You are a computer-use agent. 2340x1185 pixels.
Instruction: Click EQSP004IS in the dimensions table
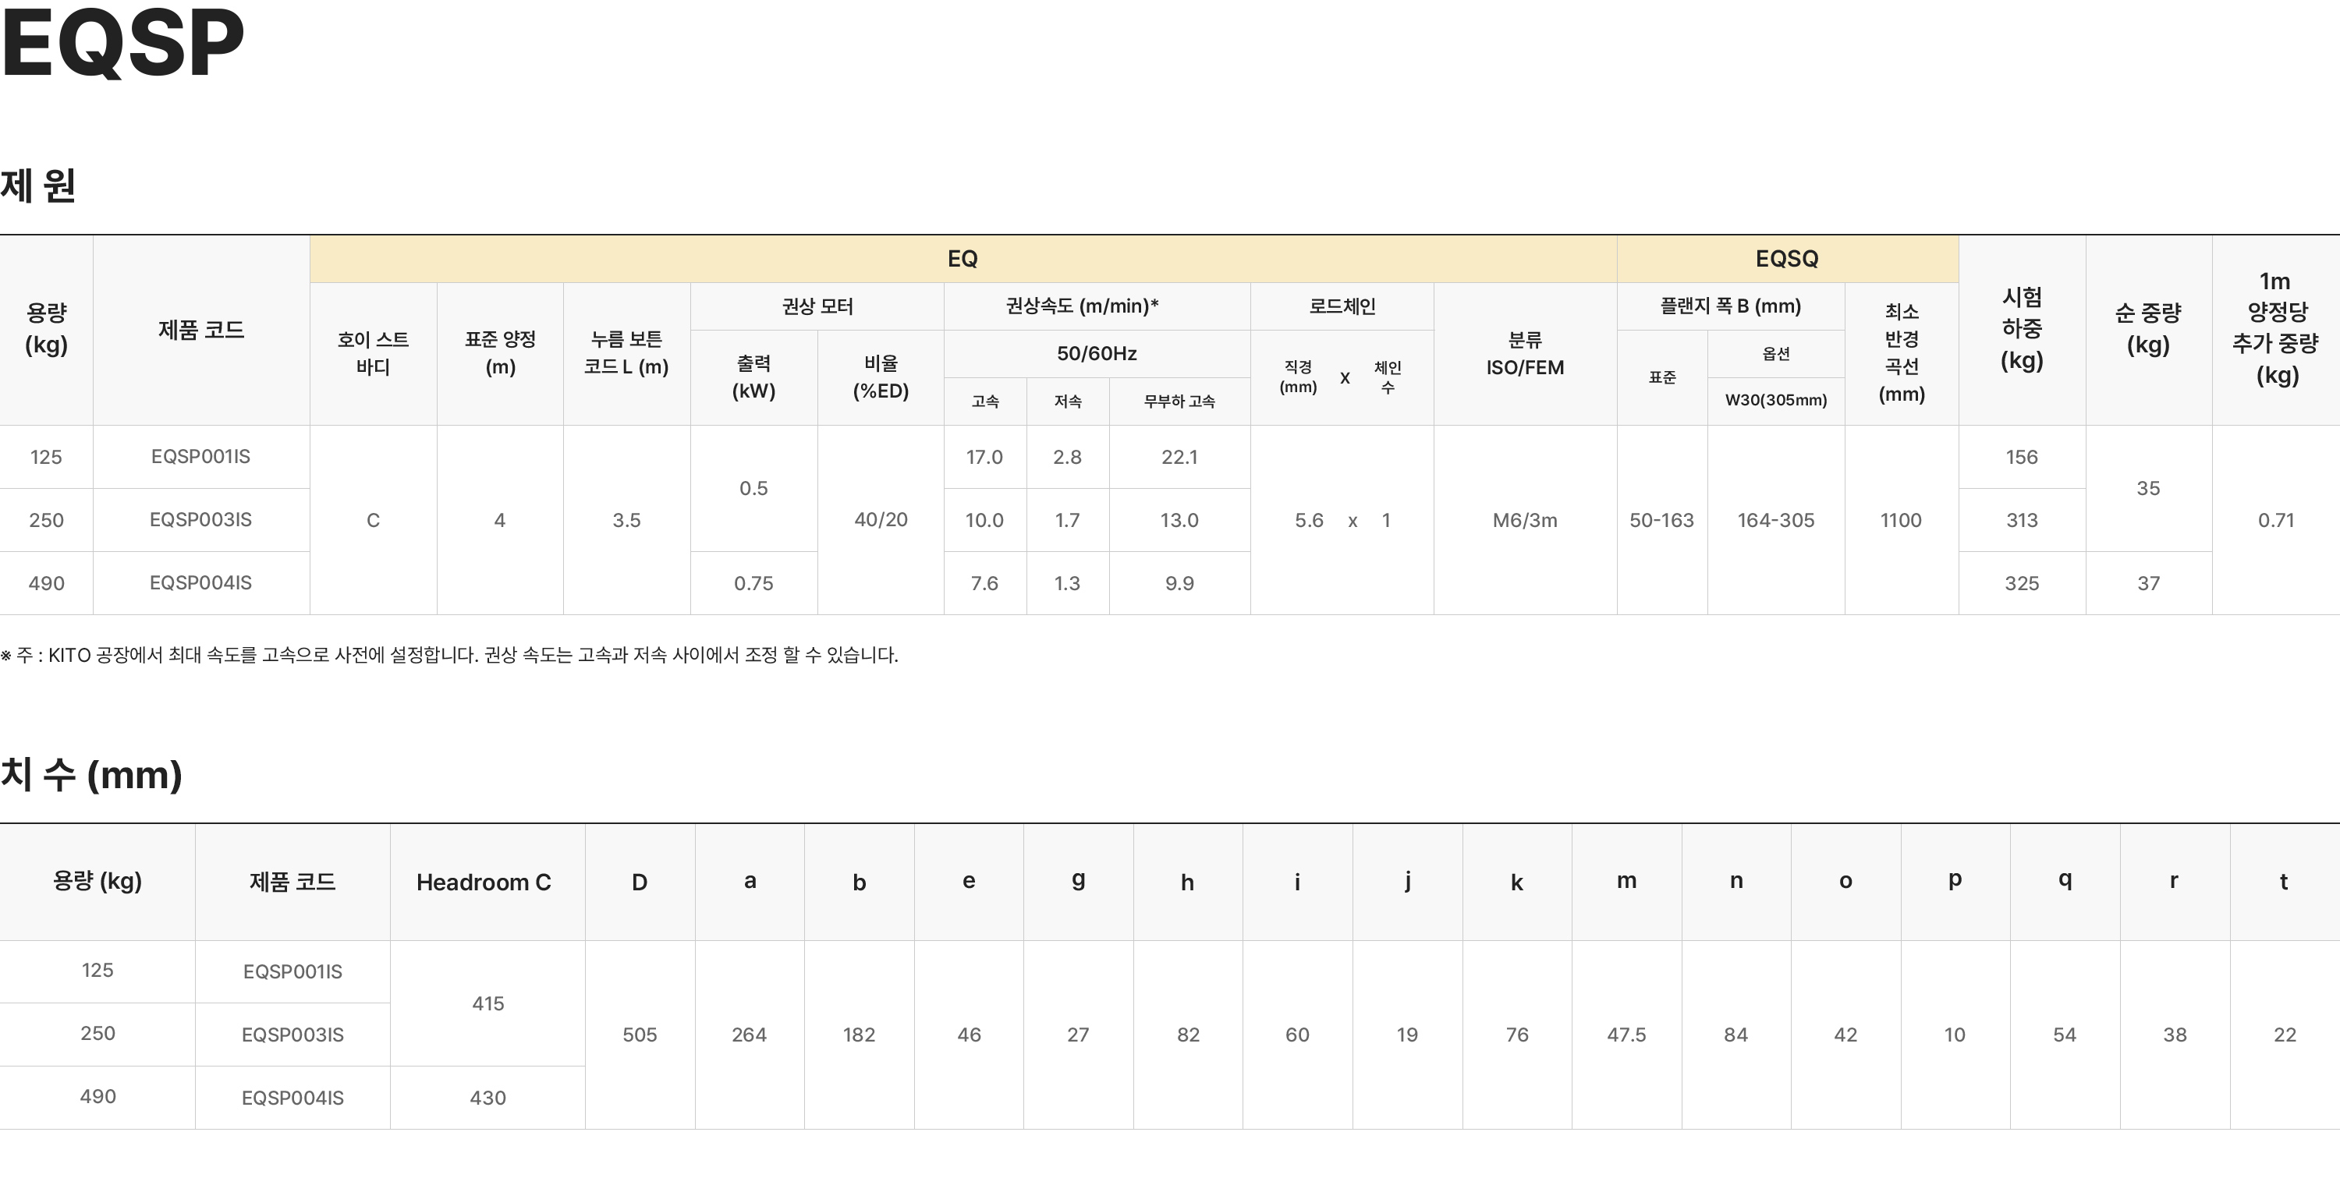(x=292, y=1098)
